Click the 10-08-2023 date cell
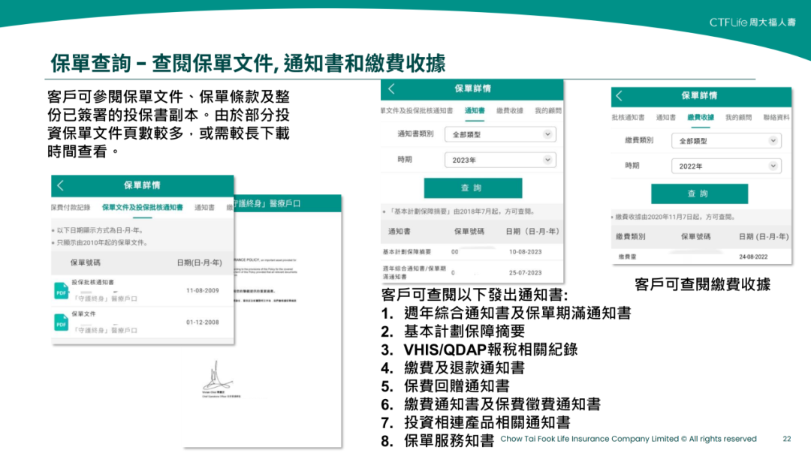The height and width of the screenshot is (456, 811). click(526, 252)
